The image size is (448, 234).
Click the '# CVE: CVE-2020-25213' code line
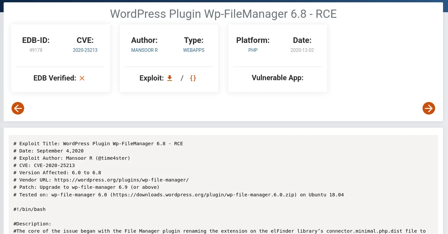44,165
